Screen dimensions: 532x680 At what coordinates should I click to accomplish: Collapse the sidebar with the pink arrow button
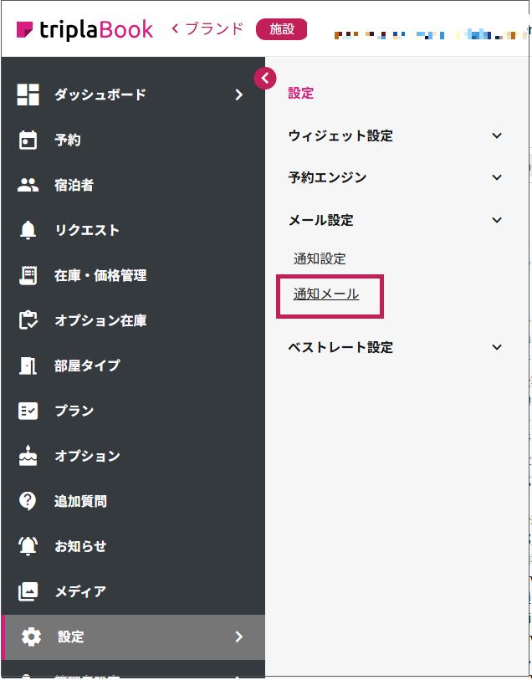click(265, 78)
